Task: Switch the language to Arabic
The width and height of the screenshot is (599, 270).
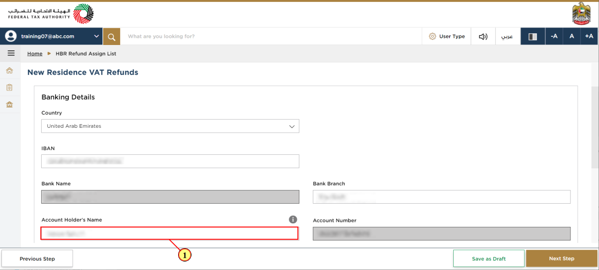Action: [x=507, y=36]
